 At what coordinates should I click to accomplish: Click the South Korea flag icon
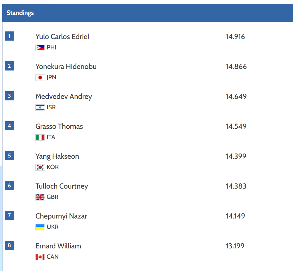coord(40,167)
